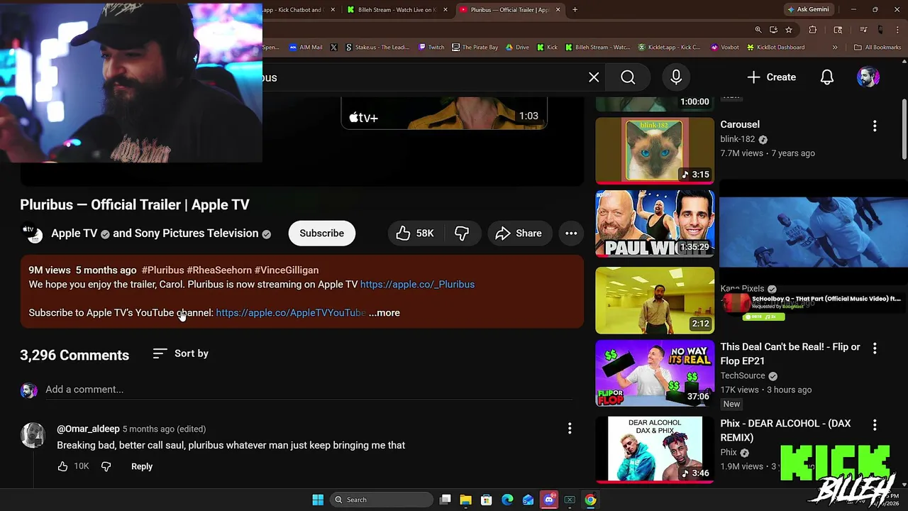
Task: Open the Drive bookmark
Action: click(517, 48)
